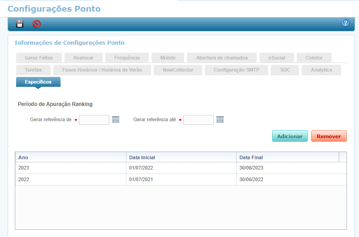Go to the Mobile tab
Viewport: 359px width, 237px height.
tap(168, 58)
